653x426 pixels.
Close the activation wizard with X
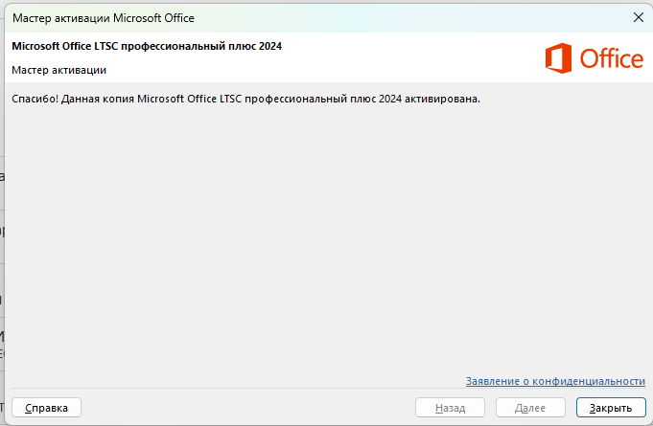639,17
